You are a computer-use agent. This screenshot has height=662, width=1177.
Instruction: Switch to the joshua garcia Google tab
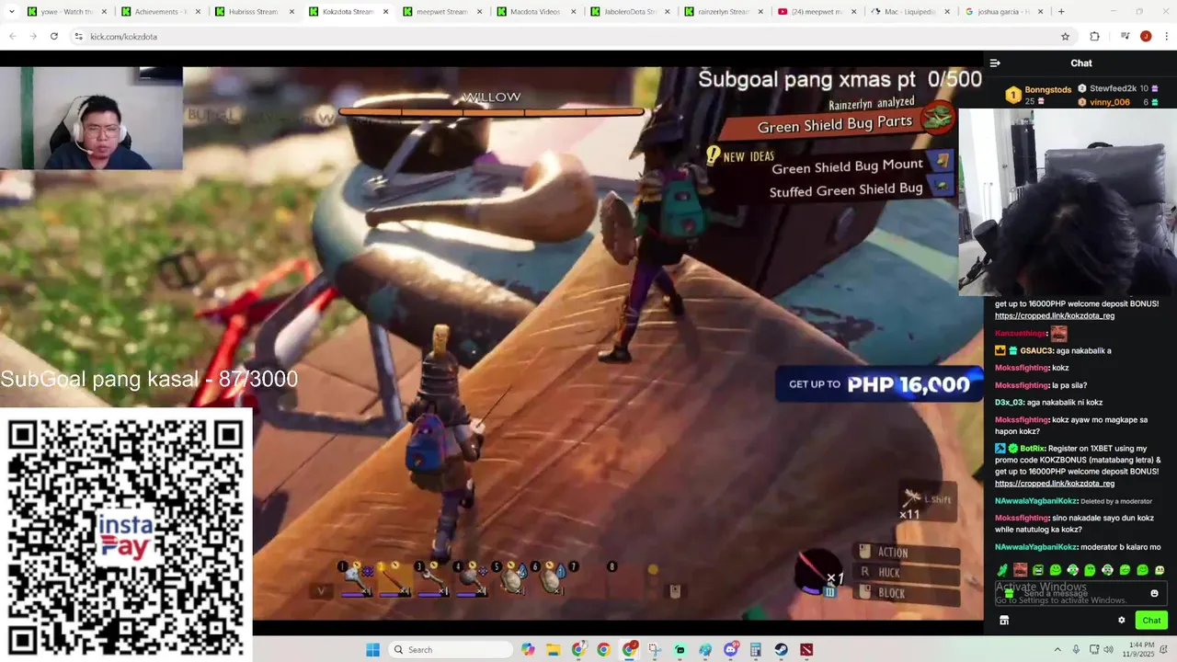(x=1004, y=12)
